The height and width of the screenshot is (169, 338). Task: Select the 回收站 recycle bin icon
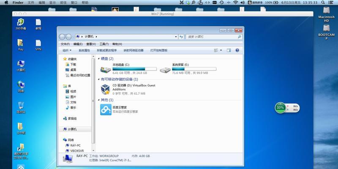tap(21, 107)
